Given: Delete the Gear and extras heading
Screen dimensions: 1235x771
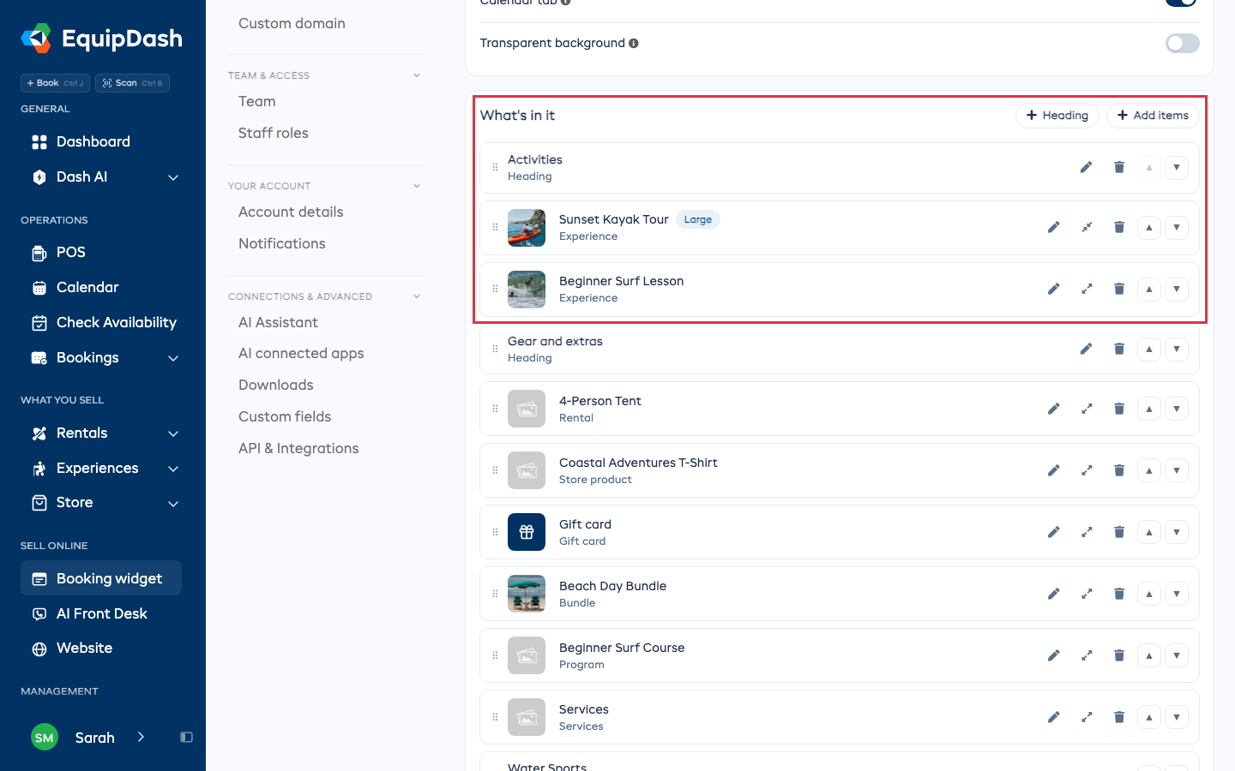Looking at the screenshot, I should pyautogui.click(x=1118, y=349).
